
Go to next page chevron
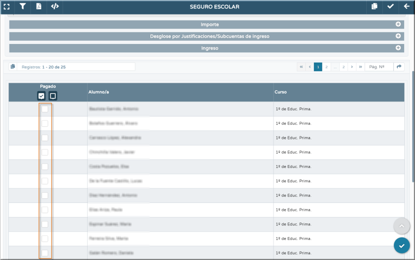click(352, 67)
